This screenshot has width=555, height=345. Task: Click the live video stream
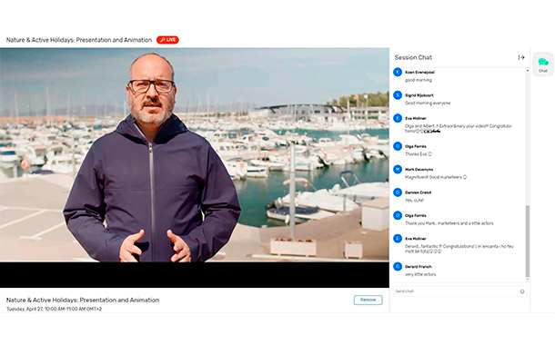195,167
